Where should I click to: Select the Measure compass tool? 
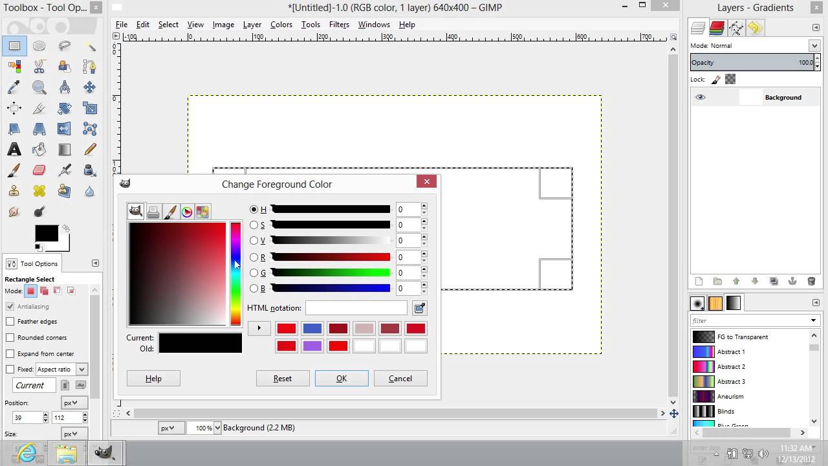(64, 87)
